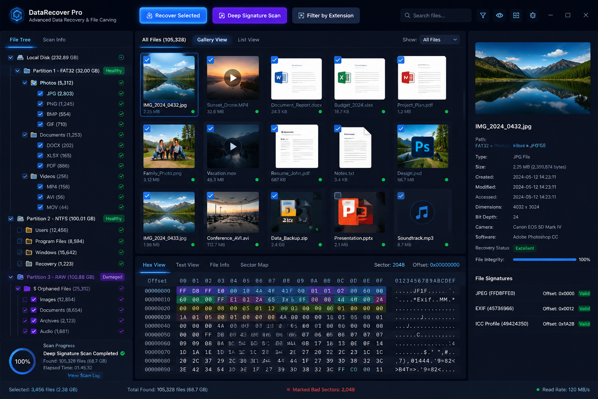Switch to the Scan Info tab
The height and width of the screenshot is (399, 598).
pos(54,40)
